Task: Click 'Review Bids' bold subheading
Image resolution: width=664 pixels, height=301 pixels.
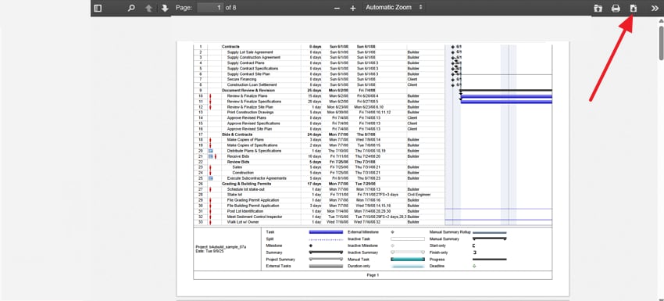Action: point(238,162)
